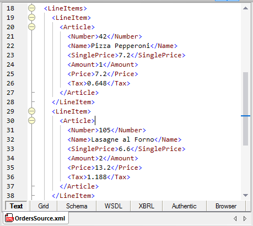Place cursor in Pizza Pepperoni name text
The height and width of the screenshot is (226, 253).
(x=121, y=46)
